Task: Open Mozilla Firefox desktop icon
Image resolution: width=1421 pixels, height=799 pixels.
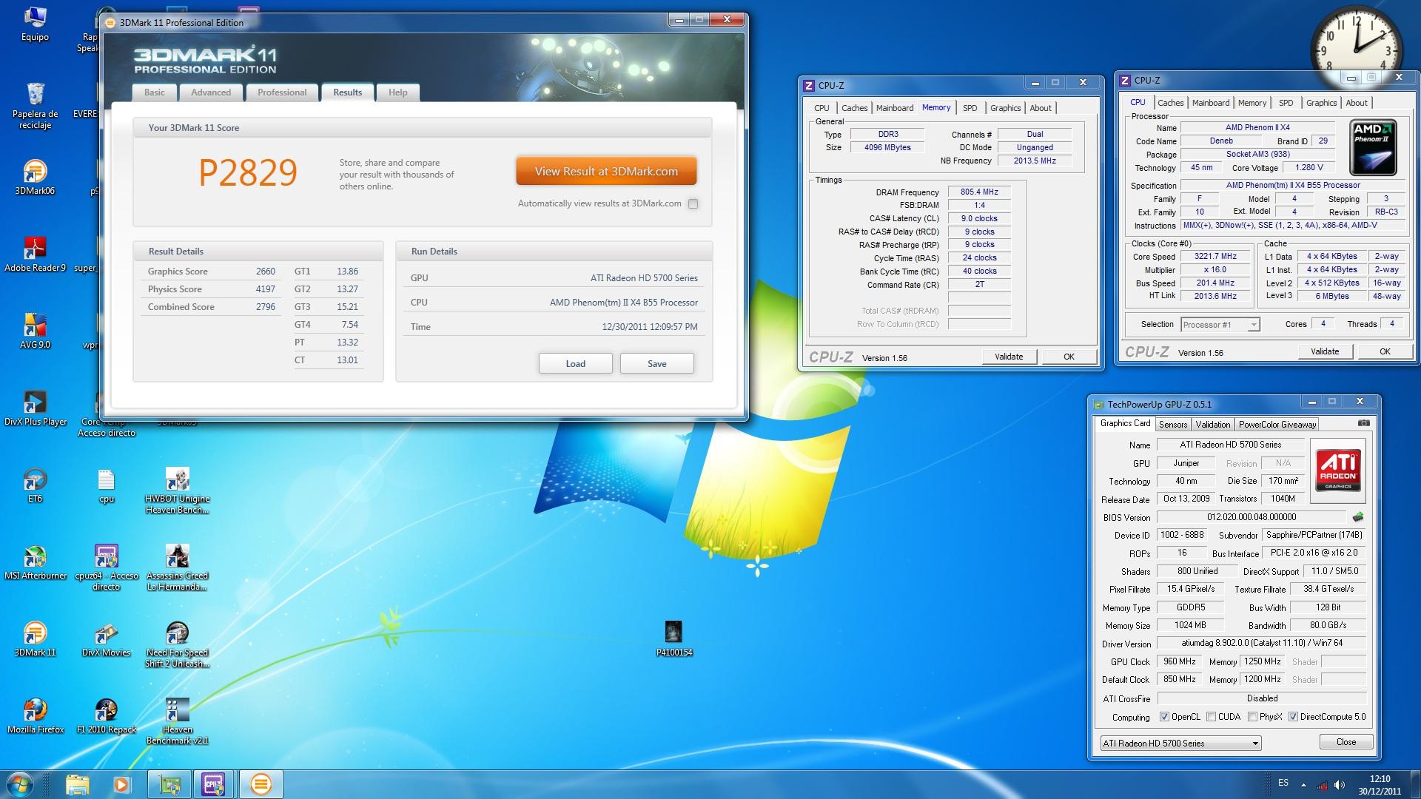Action: [35, 716]
